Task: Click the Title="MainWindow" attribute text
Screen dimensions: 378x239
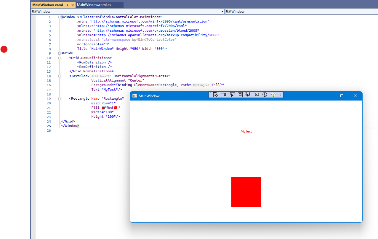Action: pyautogui.click(x=95, y=49)
